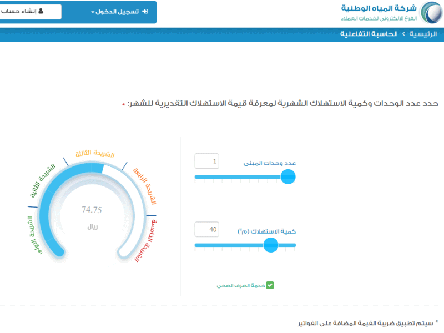Click the كمية الاستهلاك (م3) label
The image size is (444, 333).
pyautogui.click(x=266, y=231)
